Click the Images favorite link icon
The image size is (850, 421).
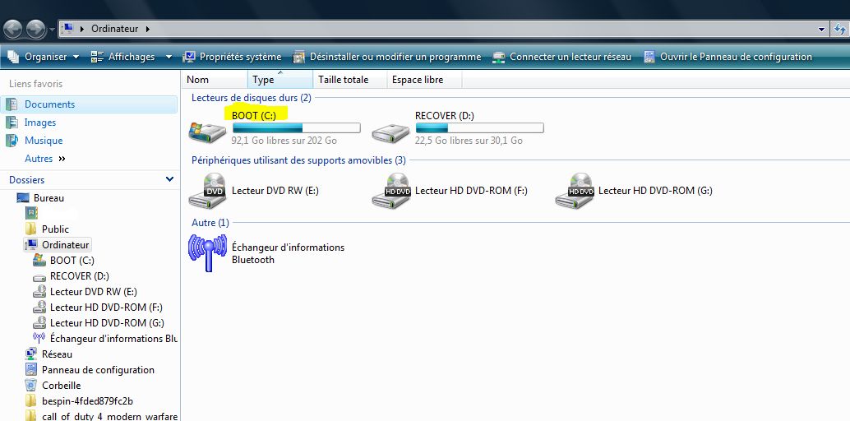pyautogui.click(x=12, y=123)
